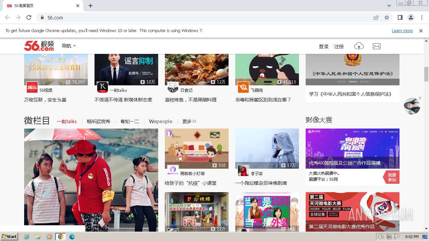The height and width of the screenshot is (241, 429).
Task: Click the floating girl avatar widget
Action: pos(412,106)
